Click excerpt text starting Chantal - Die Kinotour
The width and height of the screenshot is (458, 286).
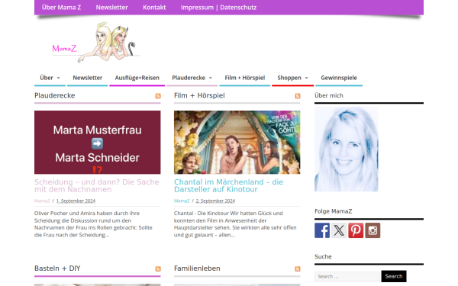click(x=235, y=223)
